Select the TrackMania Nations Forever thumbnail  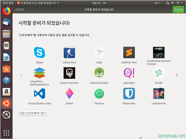click(159, 53)
